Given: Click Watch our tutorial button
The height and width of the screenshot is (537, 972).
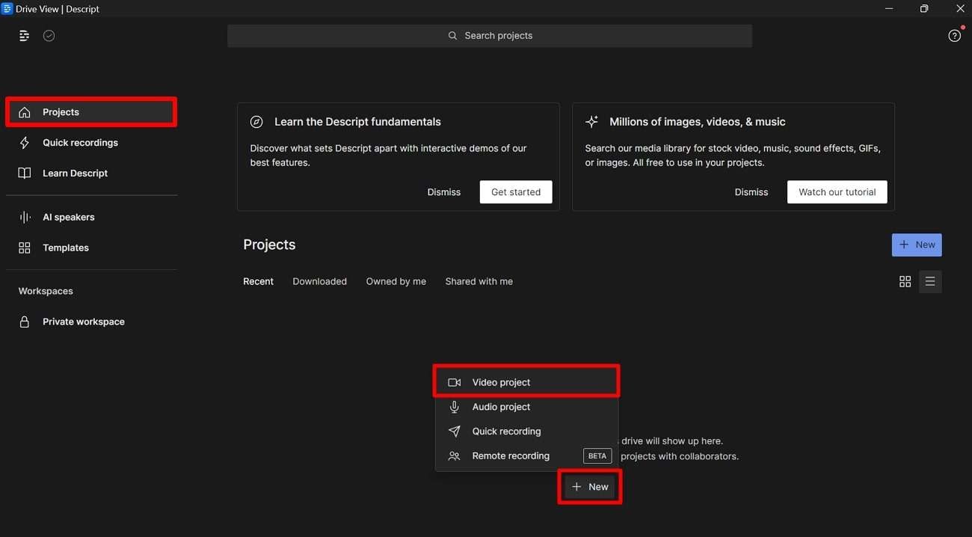Looking at the screenshot, I should pos(837,192).
